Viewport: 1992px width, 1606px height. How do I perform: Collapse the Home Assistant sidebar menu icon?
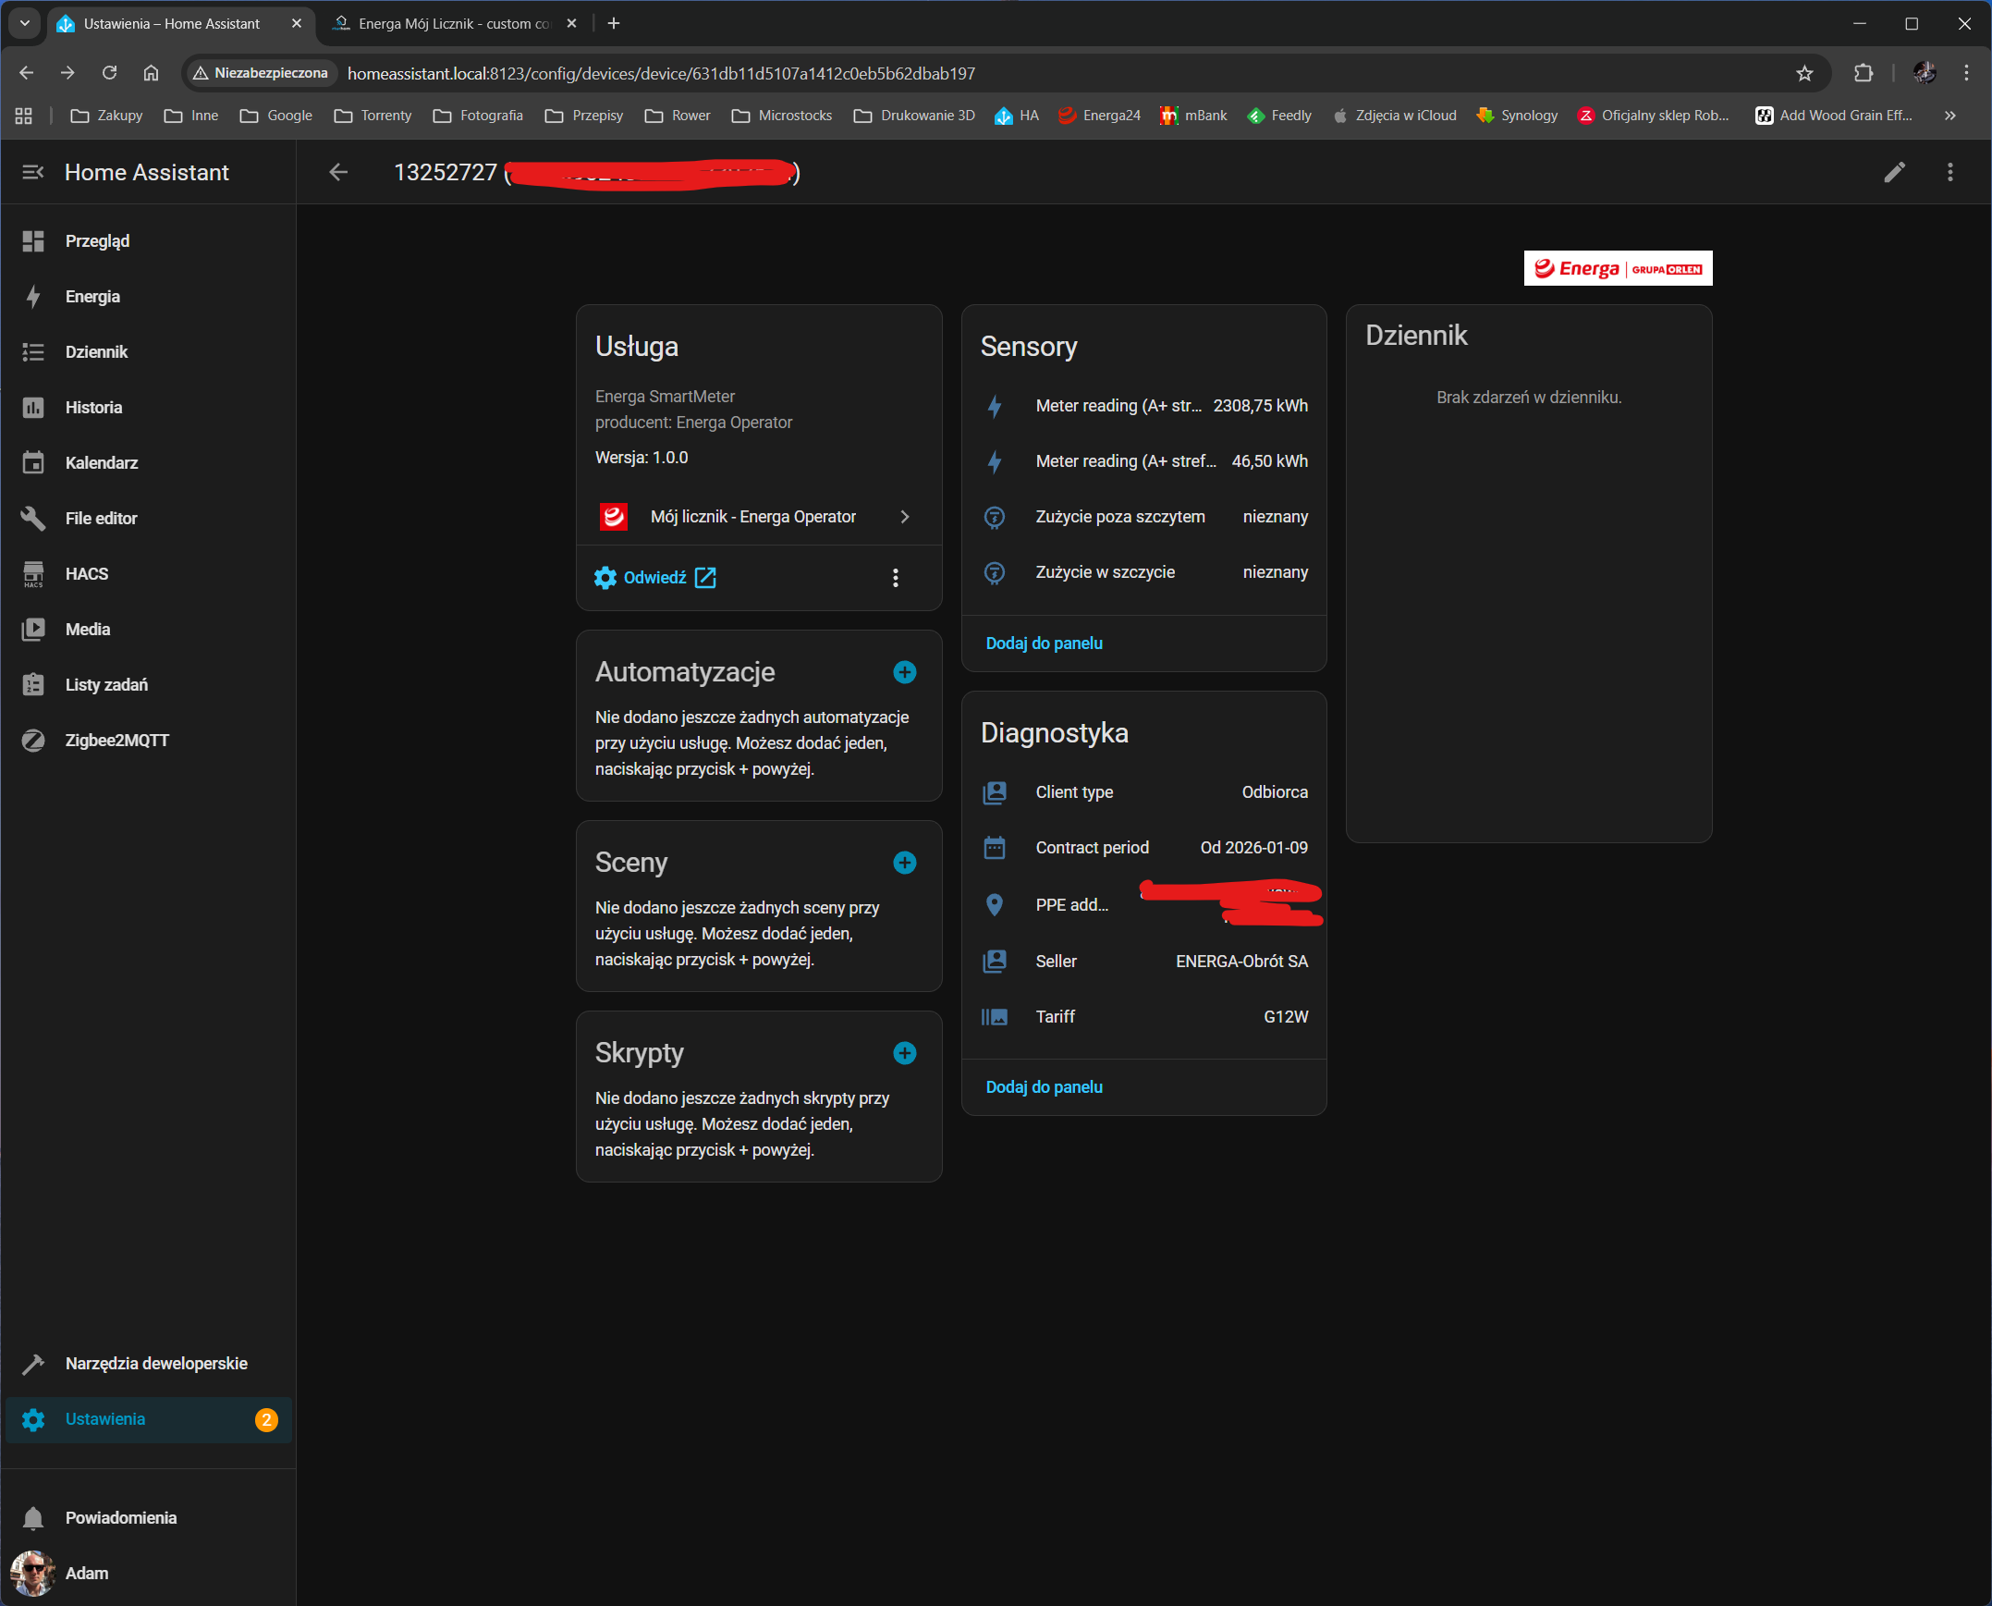(33, 172)
